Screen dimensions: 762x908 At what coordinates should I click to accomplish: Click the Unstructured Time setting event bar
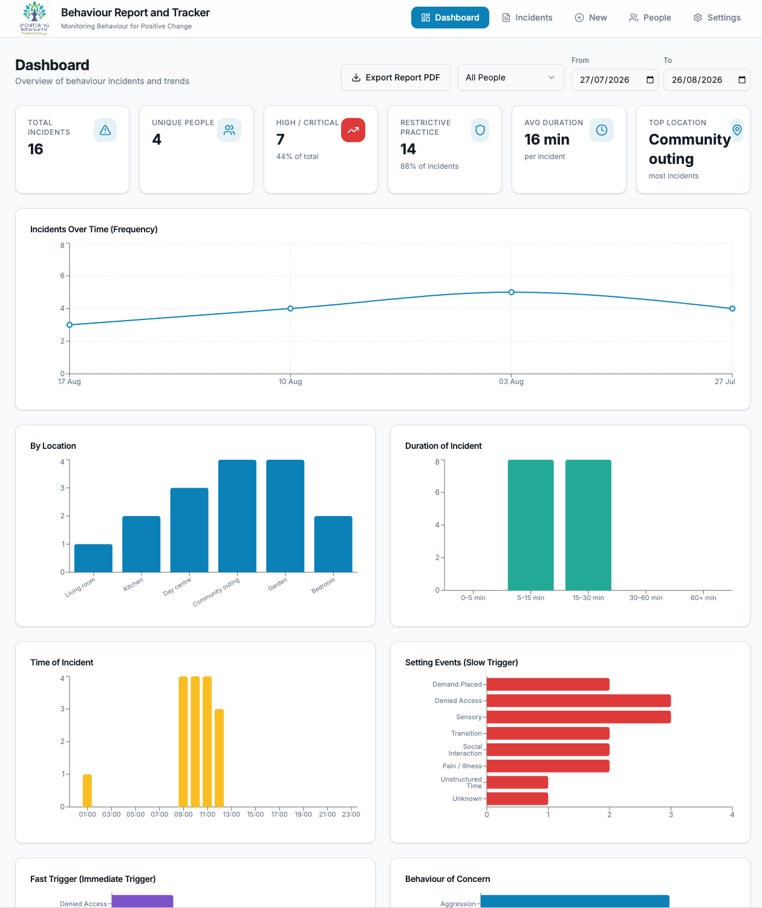(517, 782)
